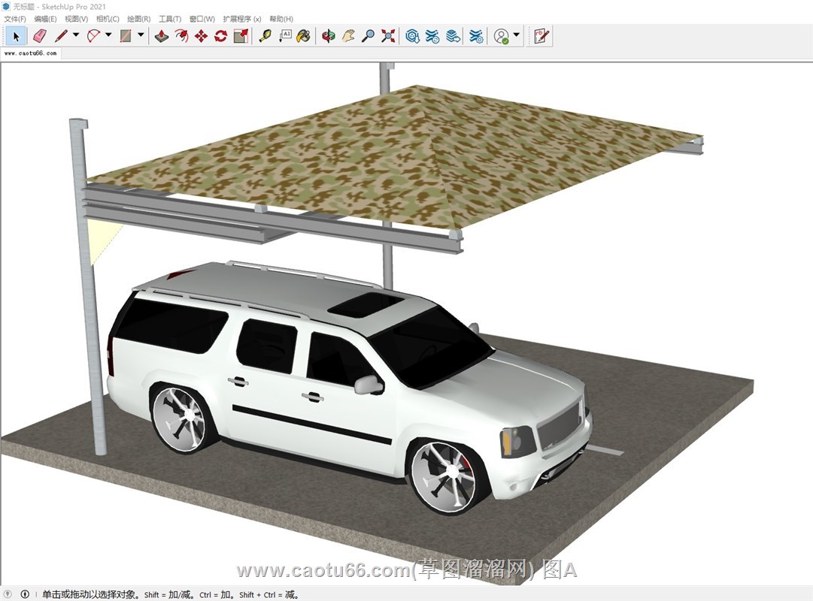Image resolution: width=813 pixels, height=601 pixels.
Task: Select the Tape Measure tool
Action: coord(265,35)
